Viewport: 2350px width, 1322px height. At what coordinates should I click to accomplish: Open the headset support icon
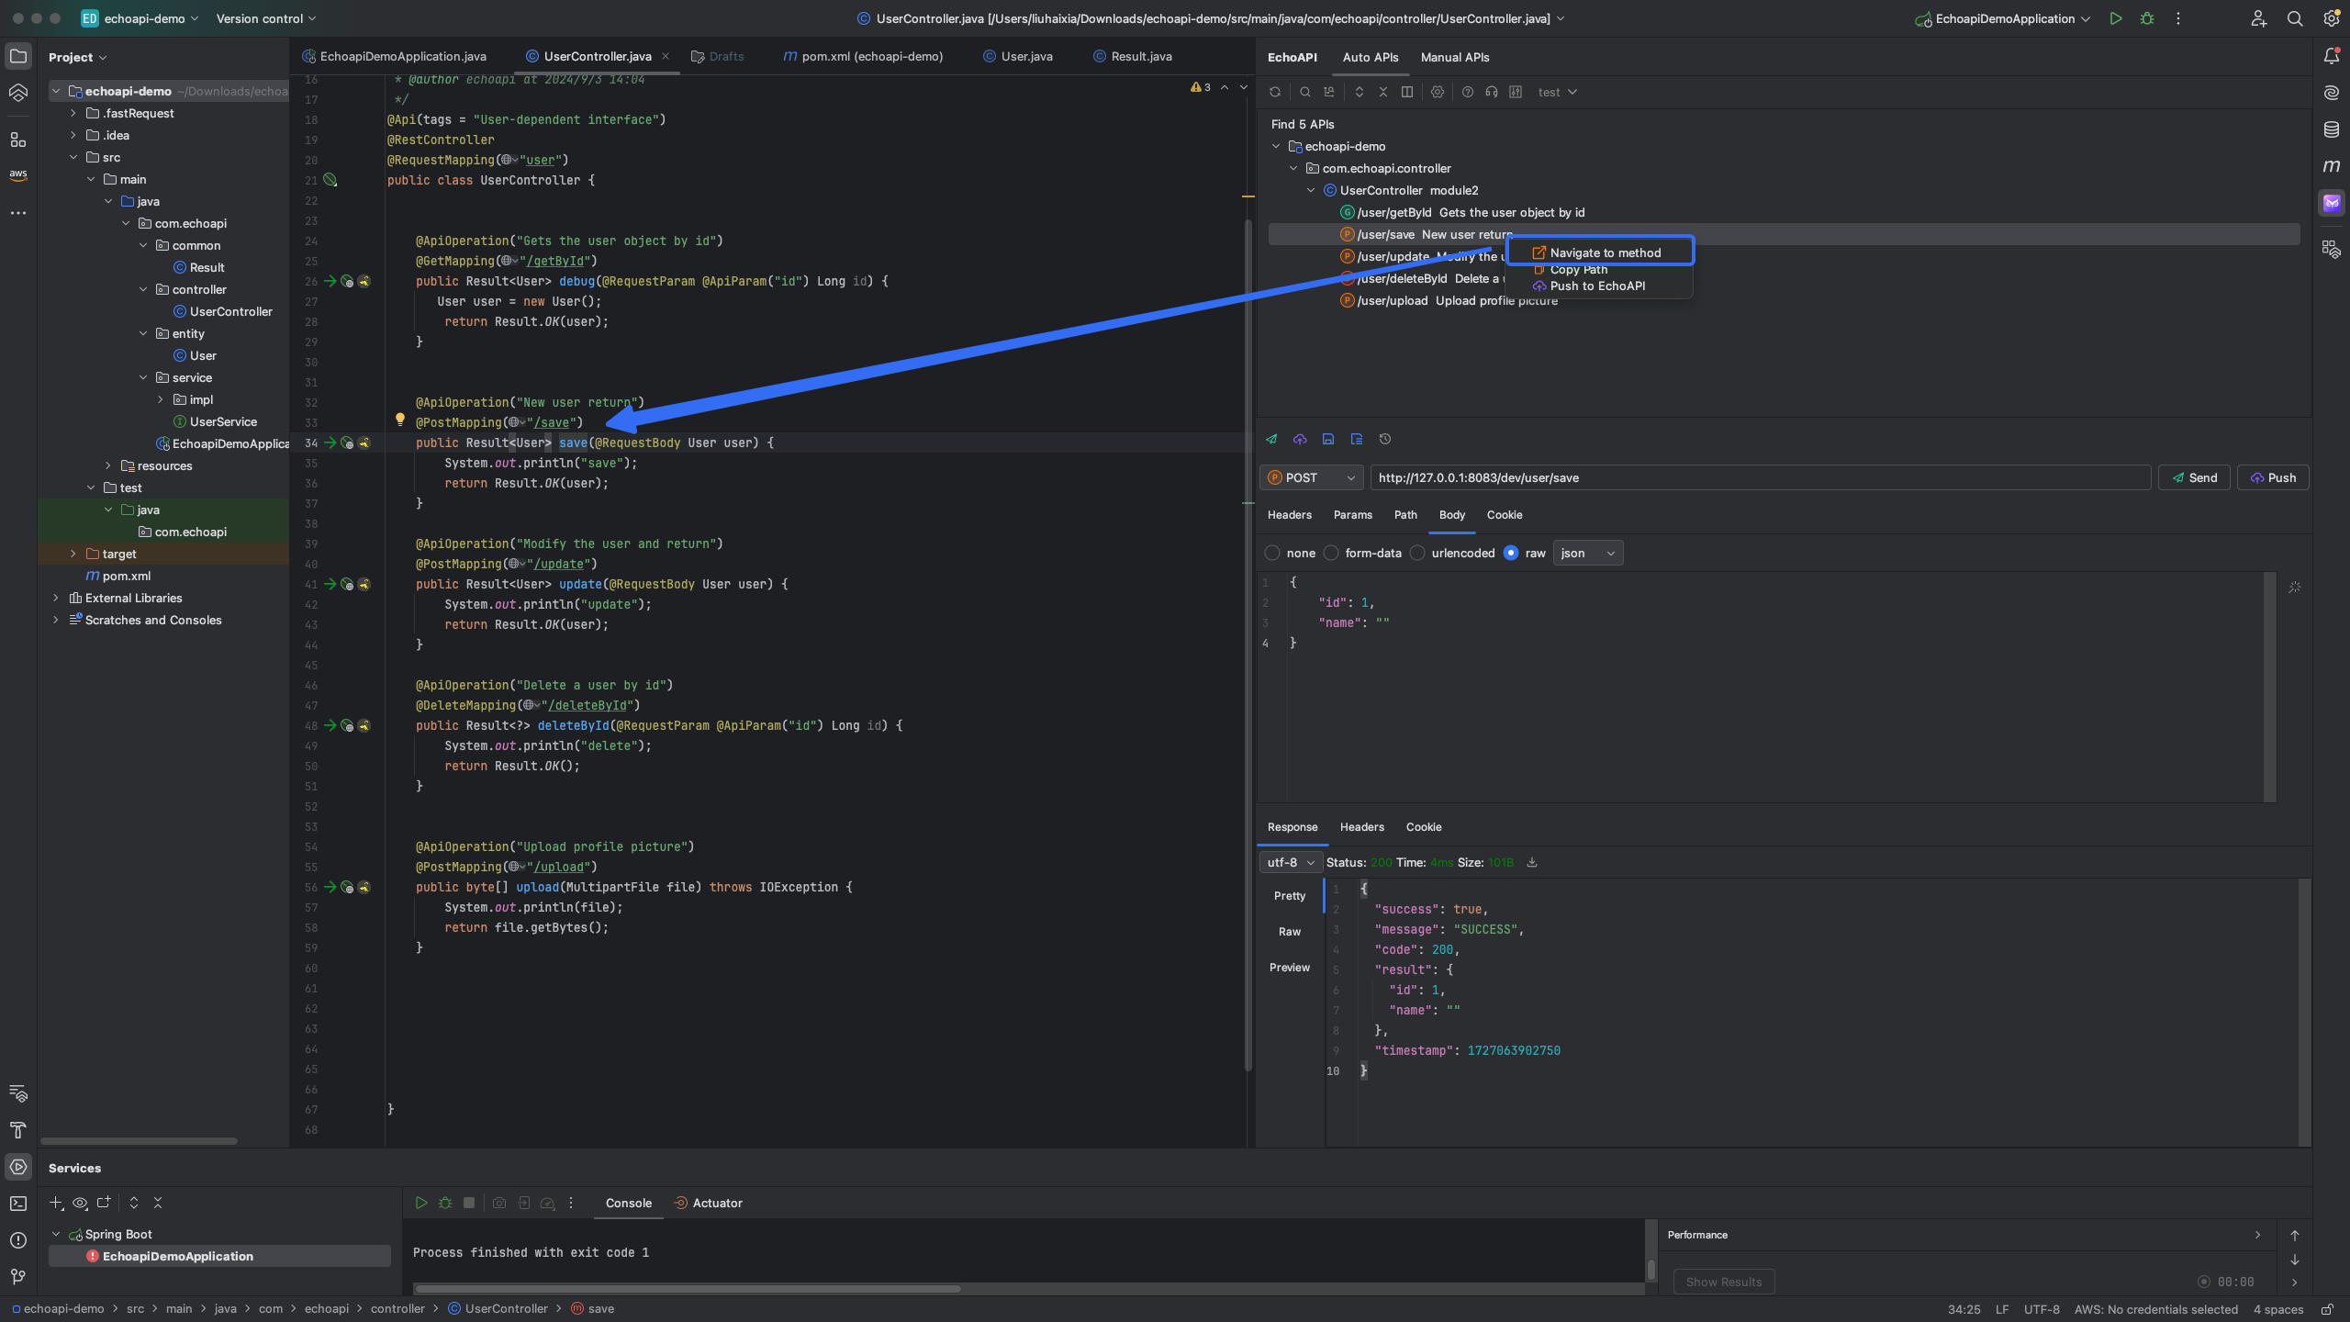(x=1492, y=92)
